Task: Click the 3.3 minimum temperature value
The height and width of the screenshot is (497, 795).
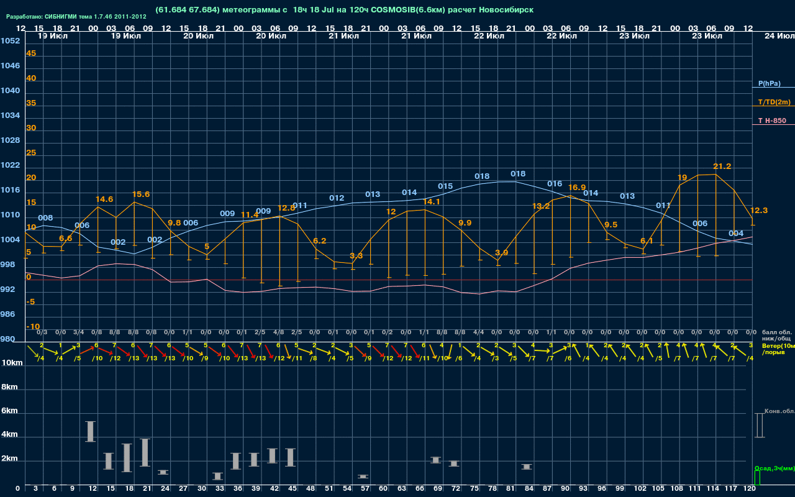Action: (x=357, y=256)
